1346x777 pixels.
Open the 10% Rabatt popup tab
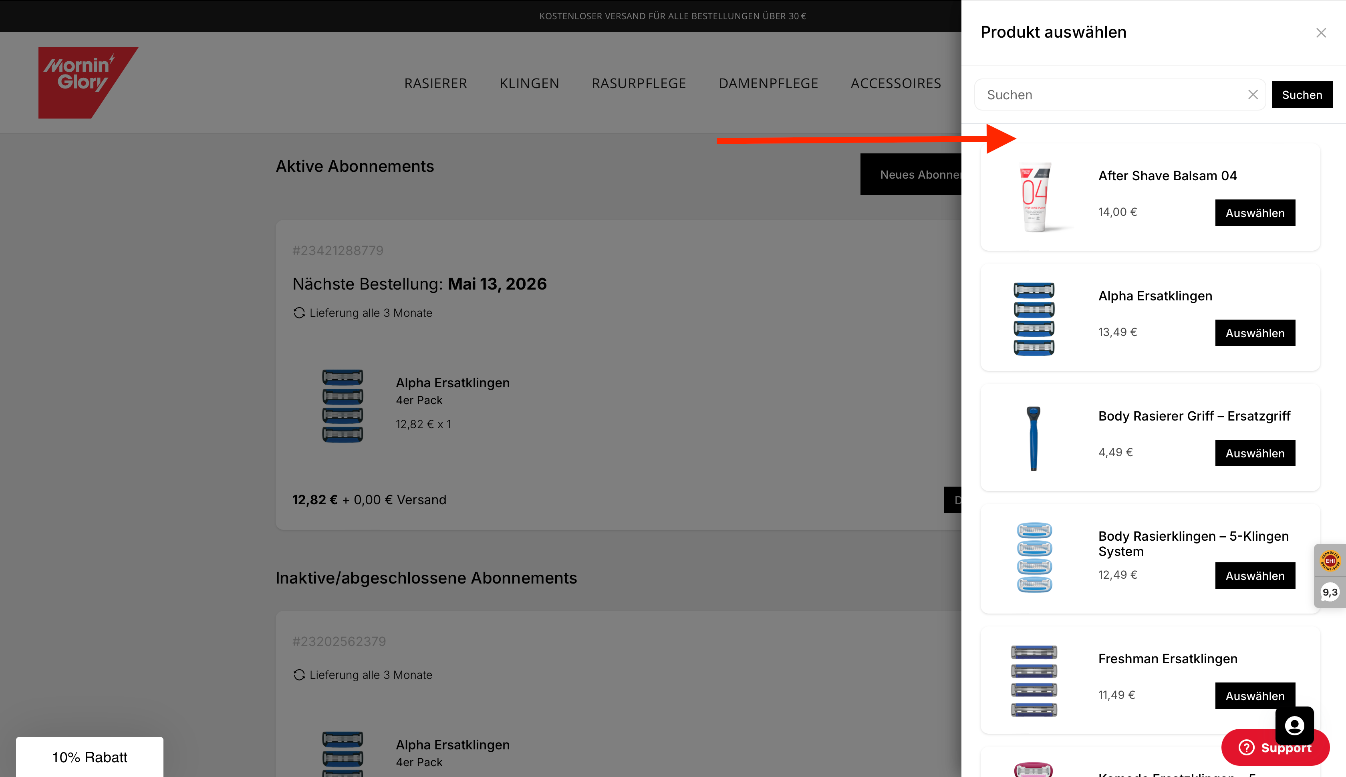coord(90,757)
